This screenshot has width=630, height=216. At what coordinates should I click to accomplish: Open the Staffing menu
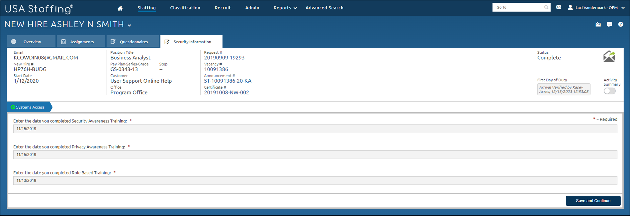click(x=147, y=8)
